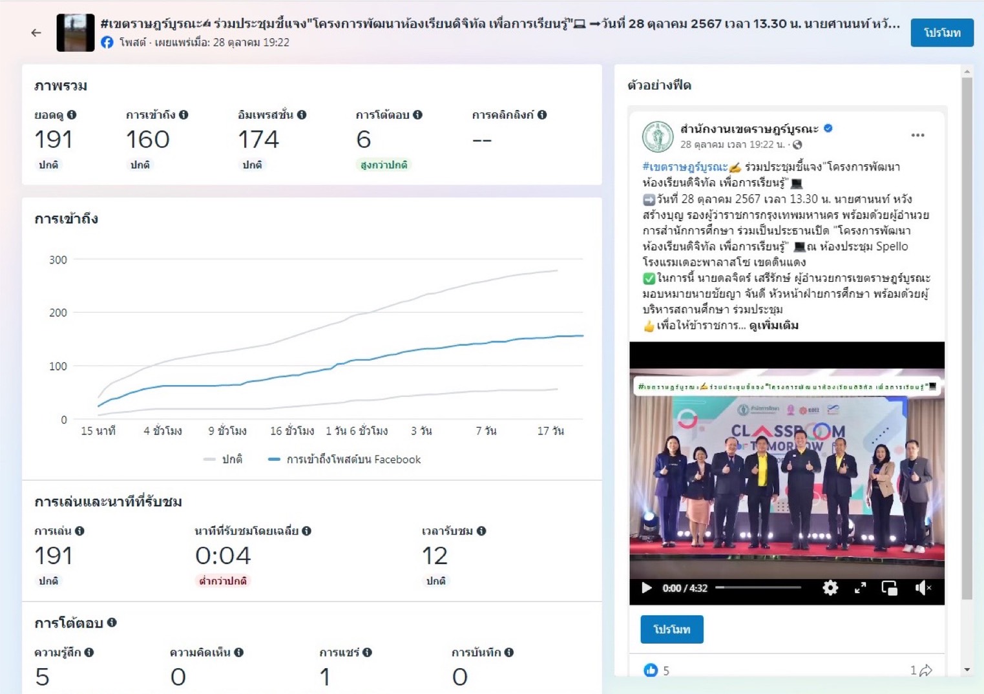Image resolution: width=984 pixels, height=694 pixels.
Task: Click info icon beside นาทีที่รับชมโดยเฉลี่ย
Action: [x=306, y=531]
